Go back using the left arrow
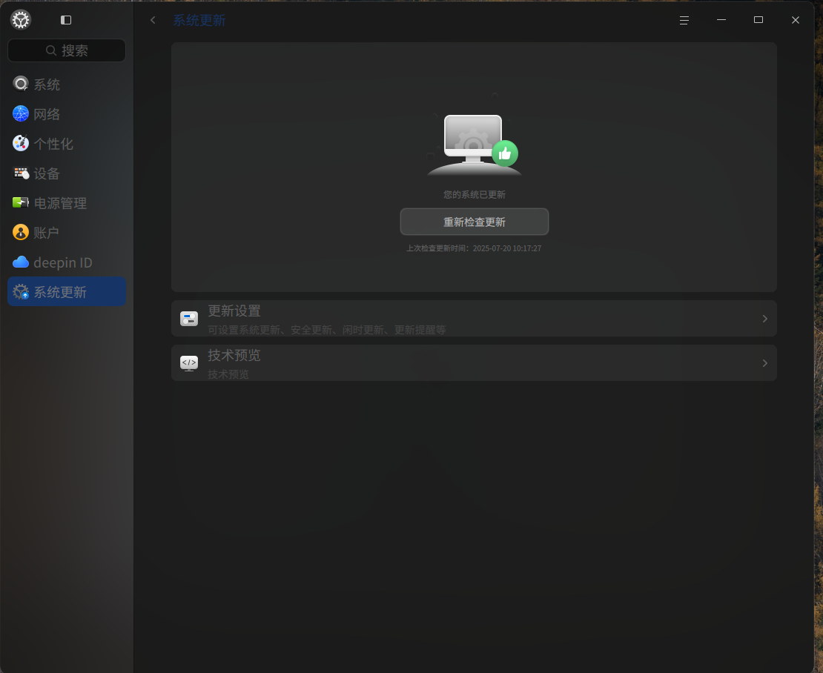This screenshot has height=673, width=823. 153,20
